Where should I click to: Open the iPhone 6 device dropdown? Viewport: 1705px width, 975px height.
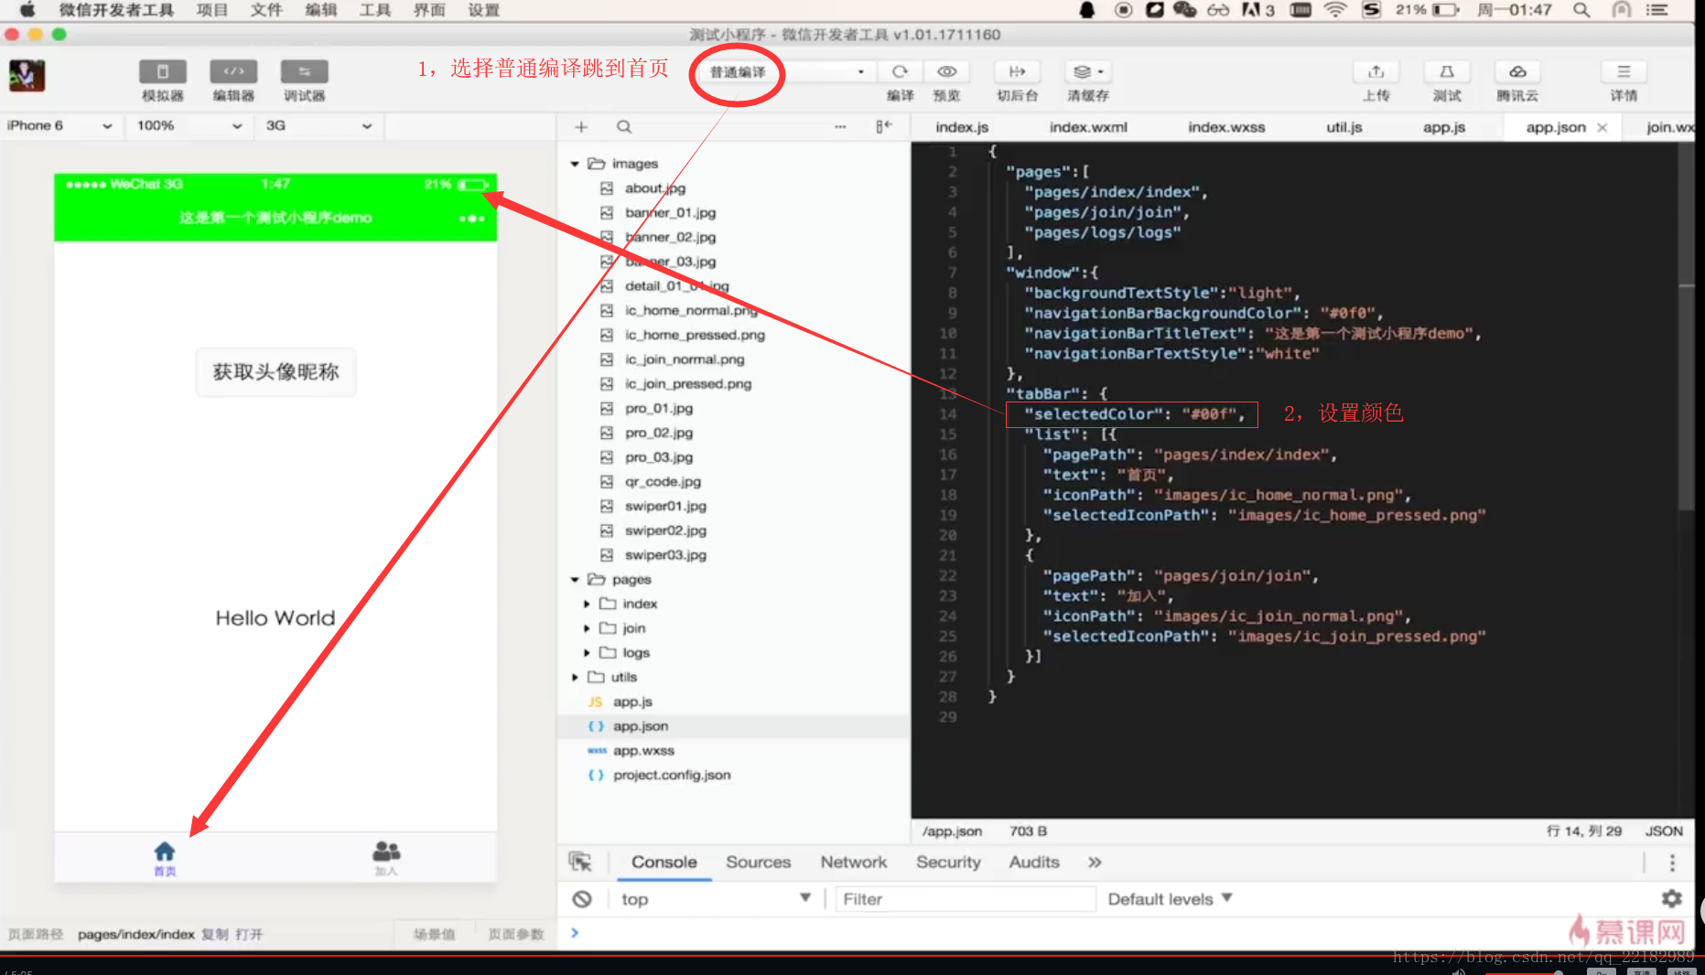(59, 125)
